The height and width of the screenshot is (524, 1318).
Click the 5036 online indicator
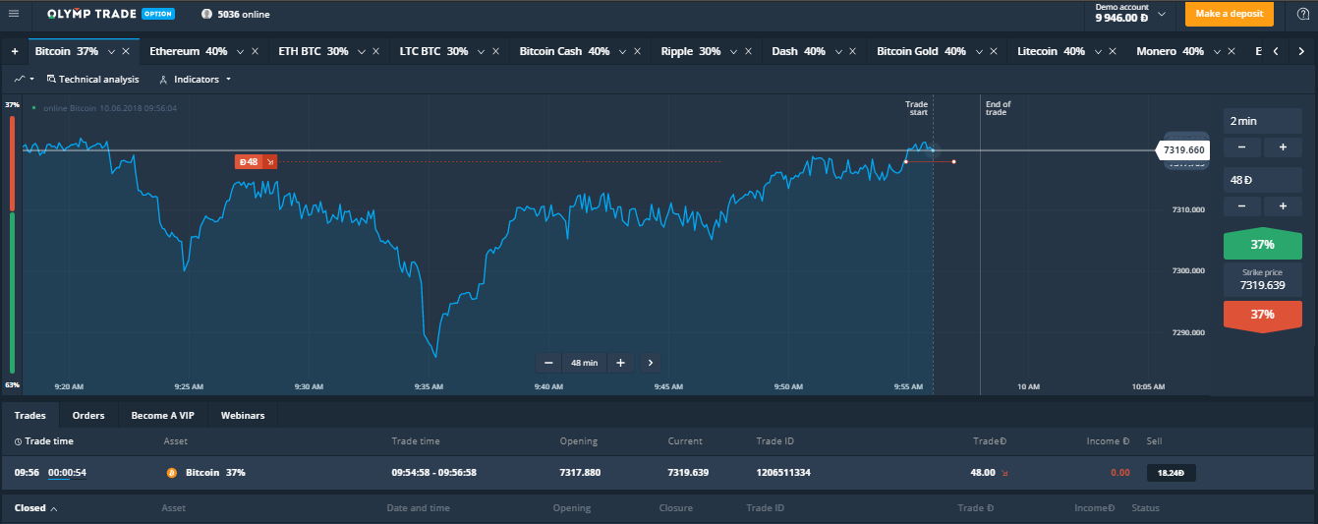click(236, 15)
